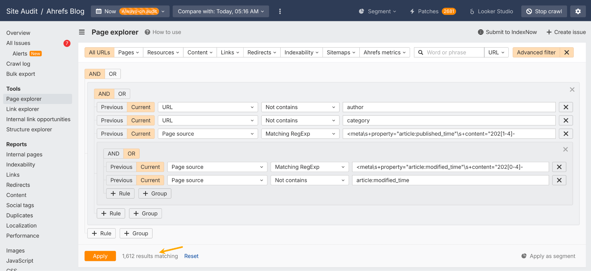Select the All URLs tab

coord(99,52)
